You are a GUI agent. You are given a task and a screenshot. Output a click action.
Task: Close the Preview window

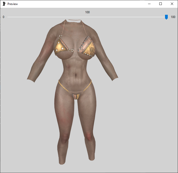172,4
